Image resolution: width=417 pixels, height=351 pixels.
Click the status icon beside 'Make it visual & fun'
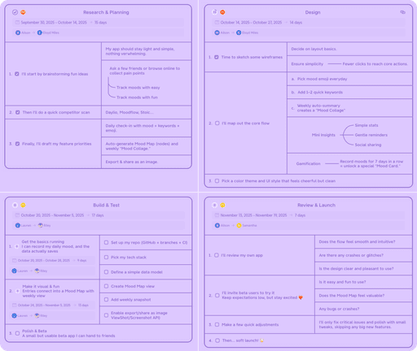click(x=17, y=291)
